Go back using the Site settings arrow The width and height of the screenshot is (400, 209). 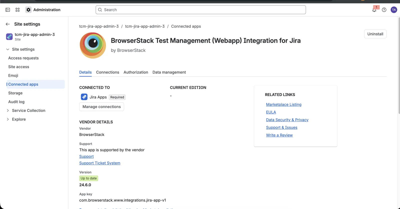(x=8, y=24)
